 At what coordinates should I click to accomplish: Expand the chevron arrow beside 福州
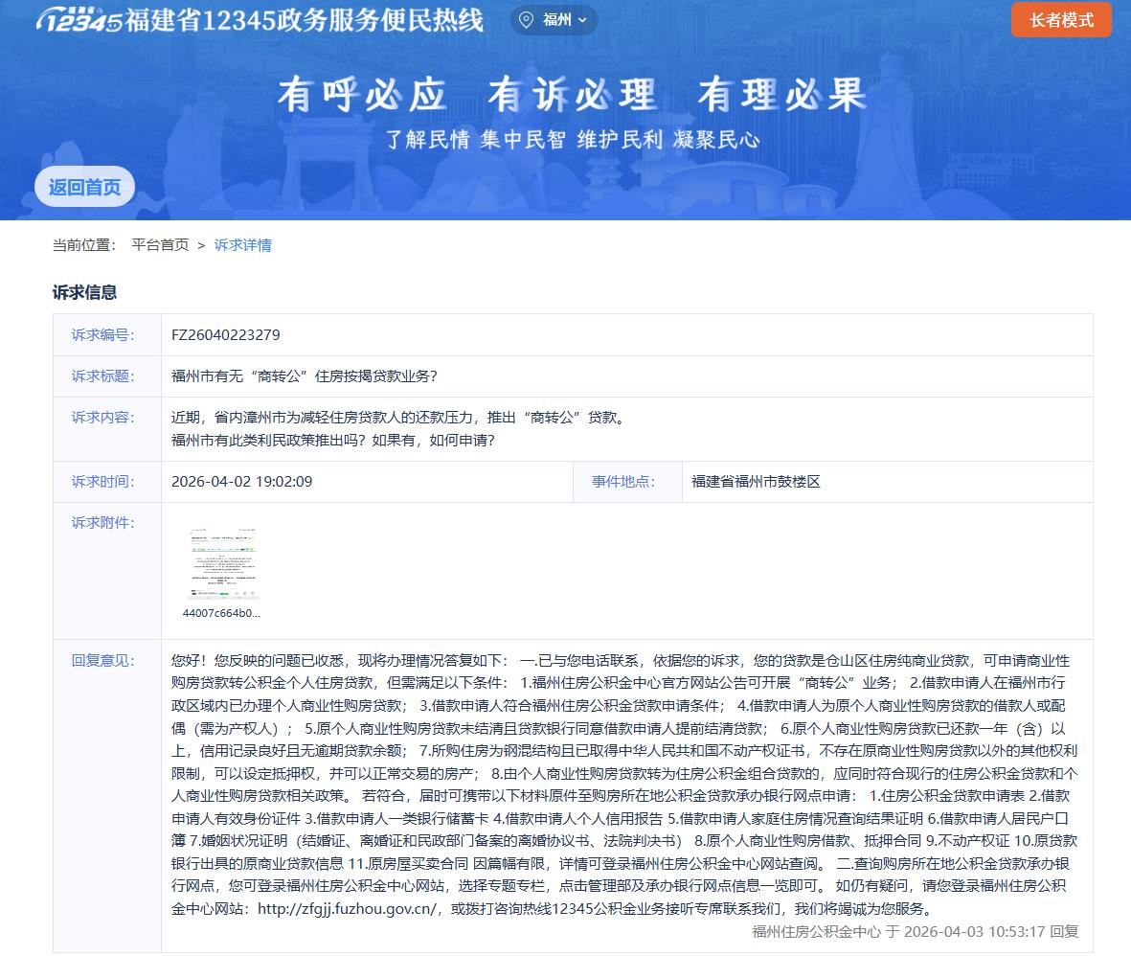point(583,20)
